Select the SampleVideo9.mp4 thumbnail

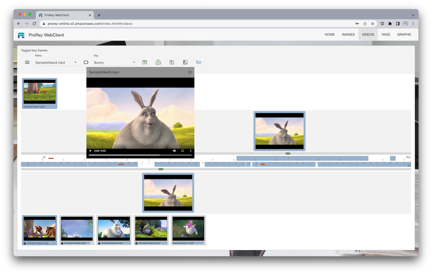[114, 230]
